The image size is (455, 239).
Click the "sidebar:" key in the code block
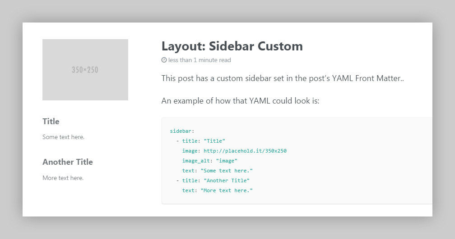click(x=181, y=131)
